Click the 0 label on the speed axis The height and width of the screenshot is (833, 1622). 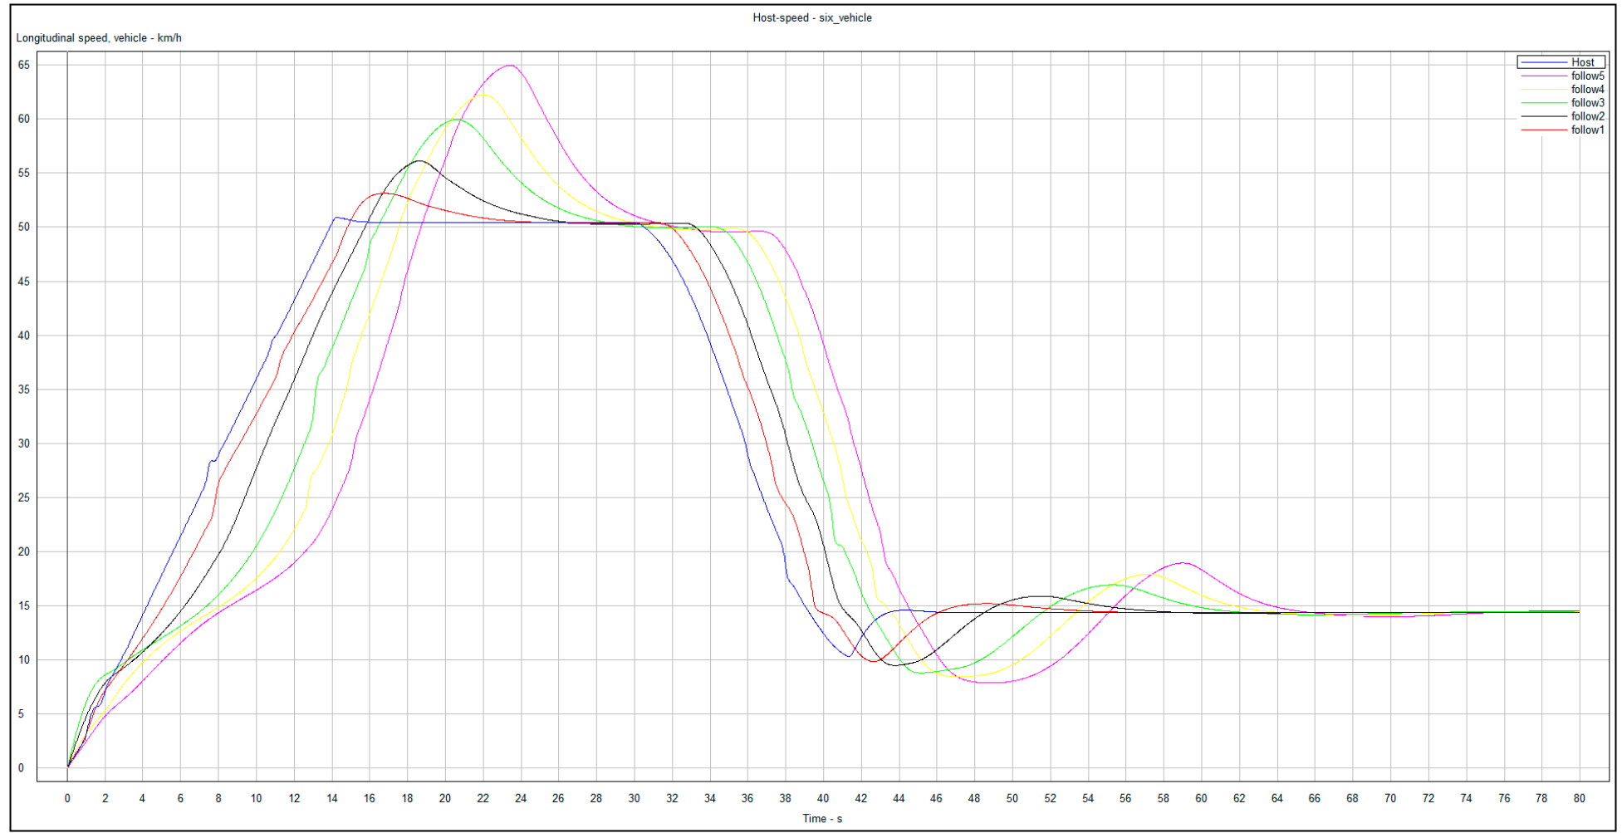click(x=22, y=768)
